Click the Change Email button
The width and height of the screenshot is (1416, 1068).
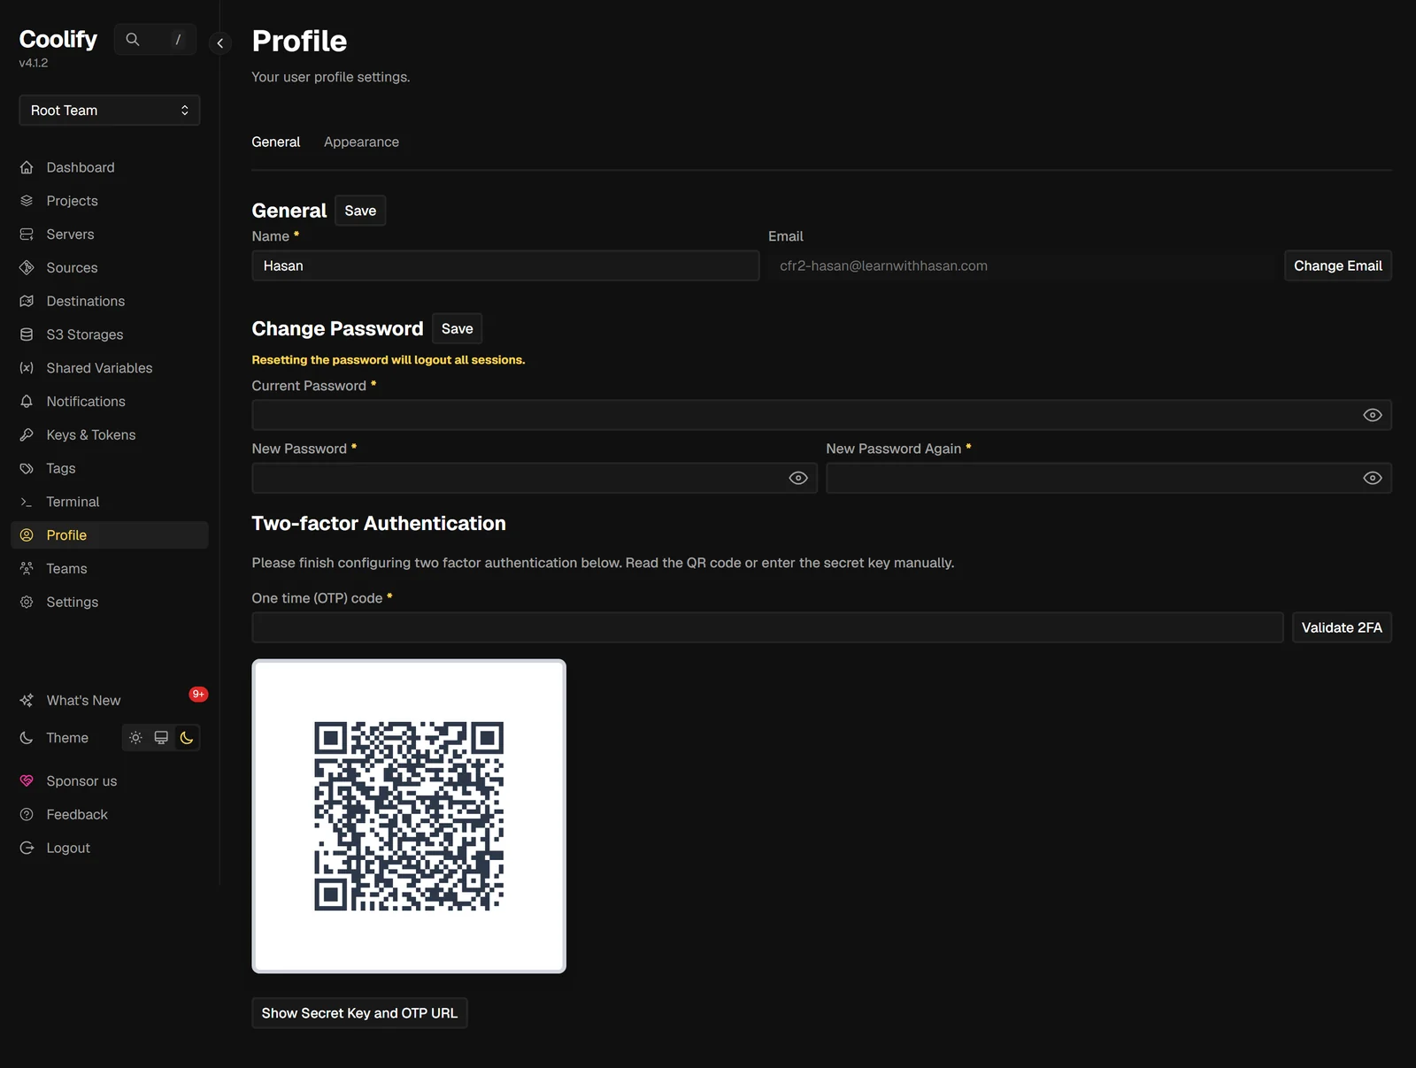pos(1338,265)
